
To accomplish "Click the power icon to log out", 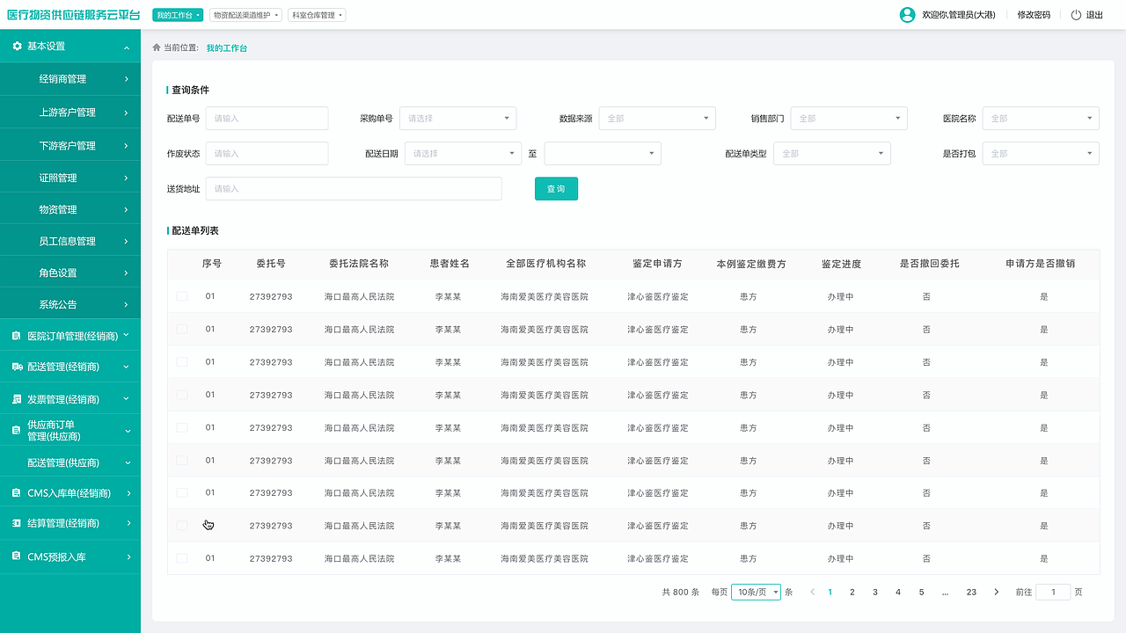I will [1076, 15].
